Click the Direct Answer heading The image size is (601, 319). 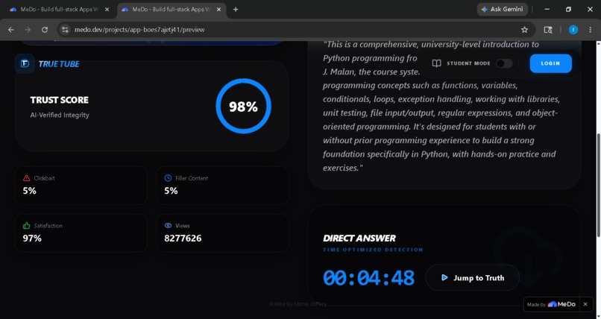coord(359,239)
